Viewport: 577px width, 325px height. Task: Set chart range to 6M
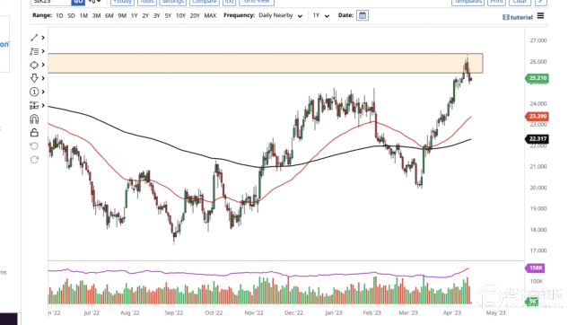coord(109,15)
